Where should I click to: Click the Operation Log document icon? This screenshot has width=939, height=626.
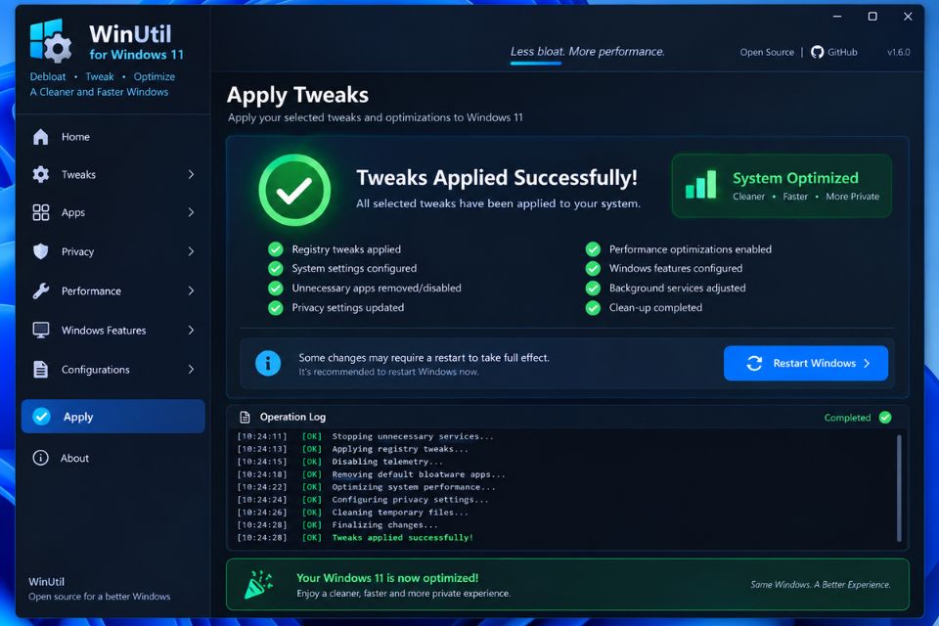coord(245,417)
